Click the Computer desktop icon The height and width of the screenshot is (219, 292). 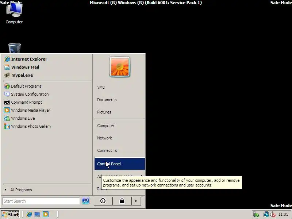click(14, 14)
